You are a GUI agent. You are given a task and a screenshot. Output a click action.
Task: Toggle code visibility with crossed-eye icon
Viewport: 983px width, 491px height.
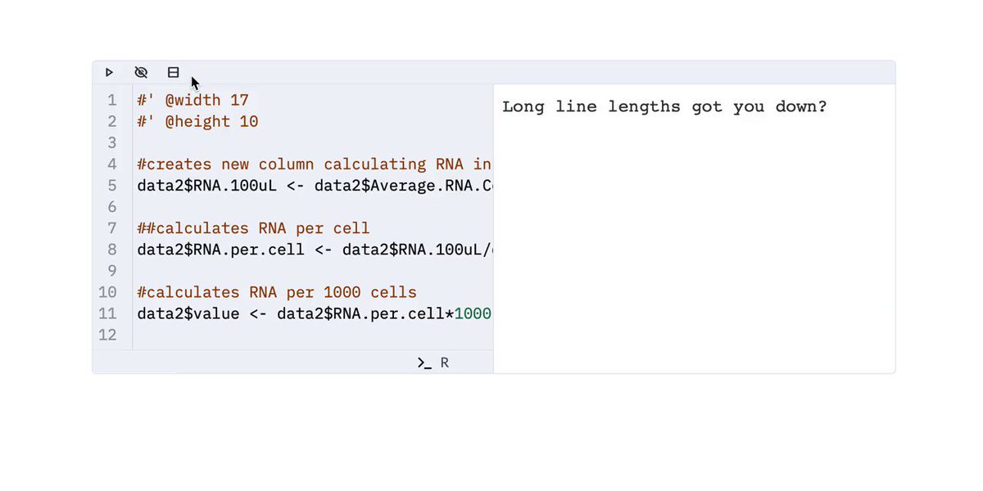point(141,72)
